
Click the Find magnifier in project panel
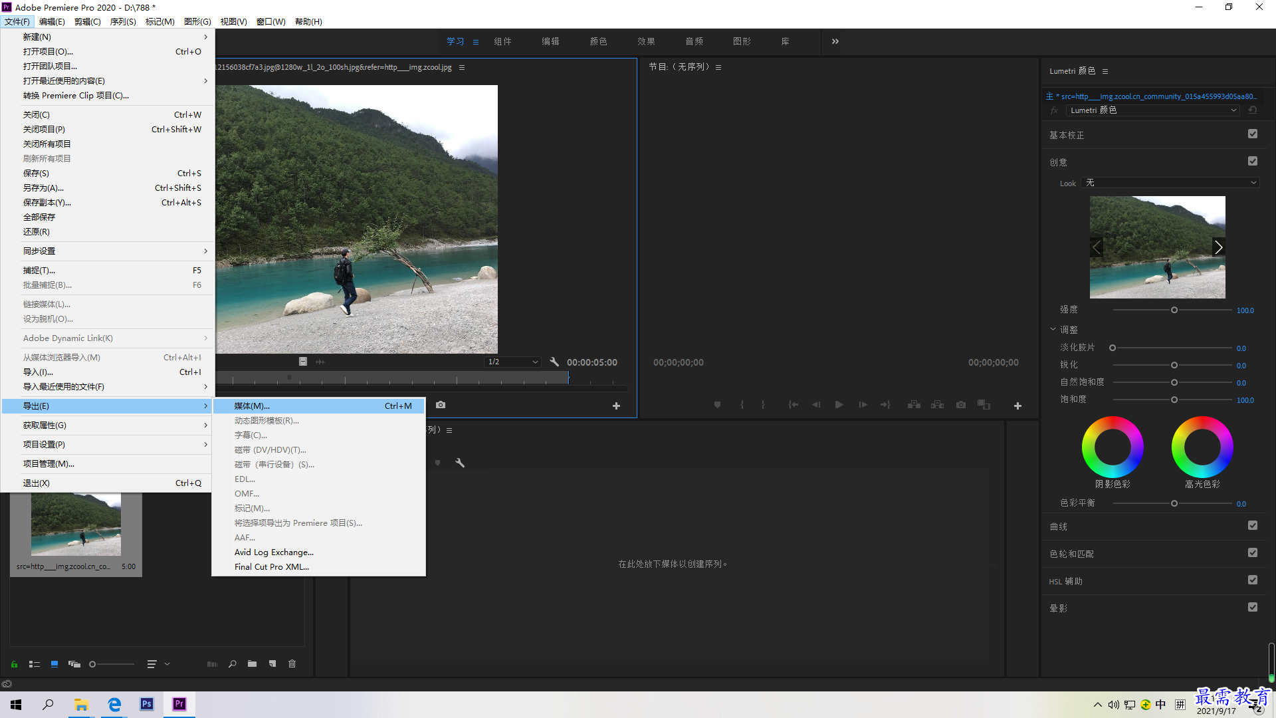click(233, 664)
